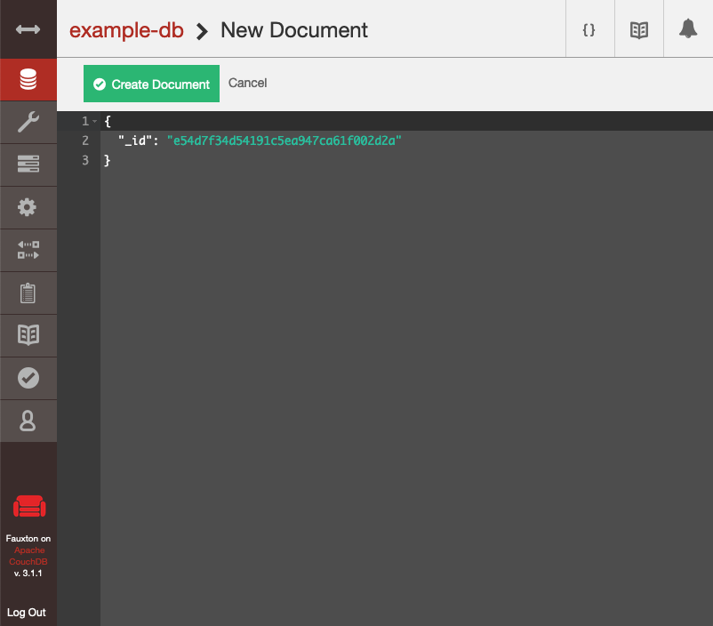This screenshot has width=713, height=626.
Task: Click the Create Document button
Action: [151, 83]
